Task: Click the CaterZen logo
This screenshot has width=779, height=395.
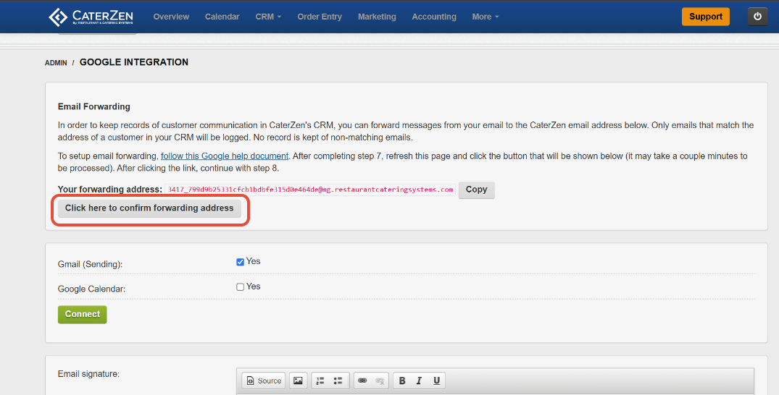Action: tap(91, 17)
